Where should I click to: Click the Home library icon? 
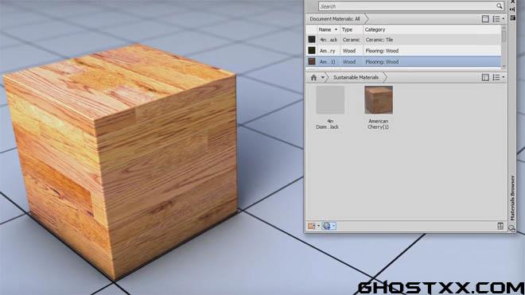click(313, 78)
